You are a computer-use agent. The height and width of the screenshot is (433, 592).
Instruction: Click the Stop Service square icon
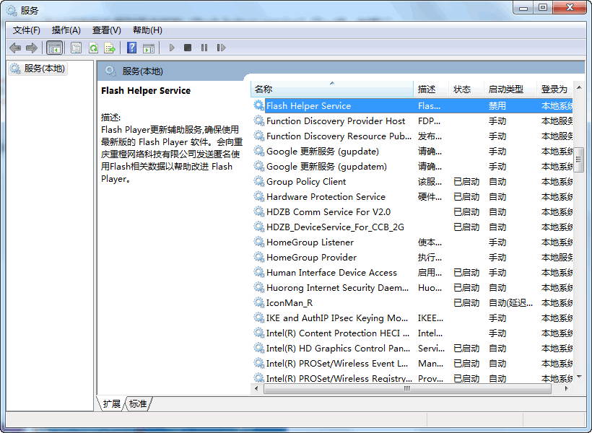click(x=188, y=48)
